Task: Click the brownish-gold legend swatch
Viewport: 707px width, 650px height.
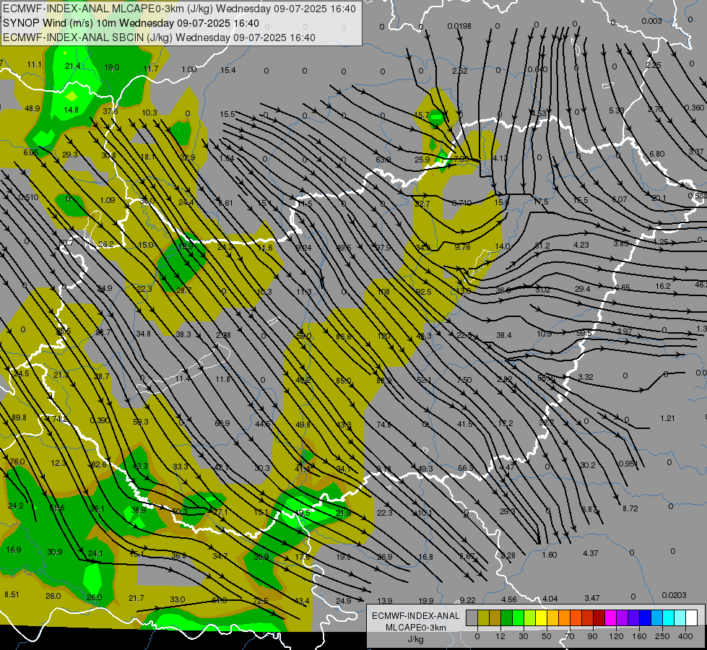Action: [x=495, y=617]
